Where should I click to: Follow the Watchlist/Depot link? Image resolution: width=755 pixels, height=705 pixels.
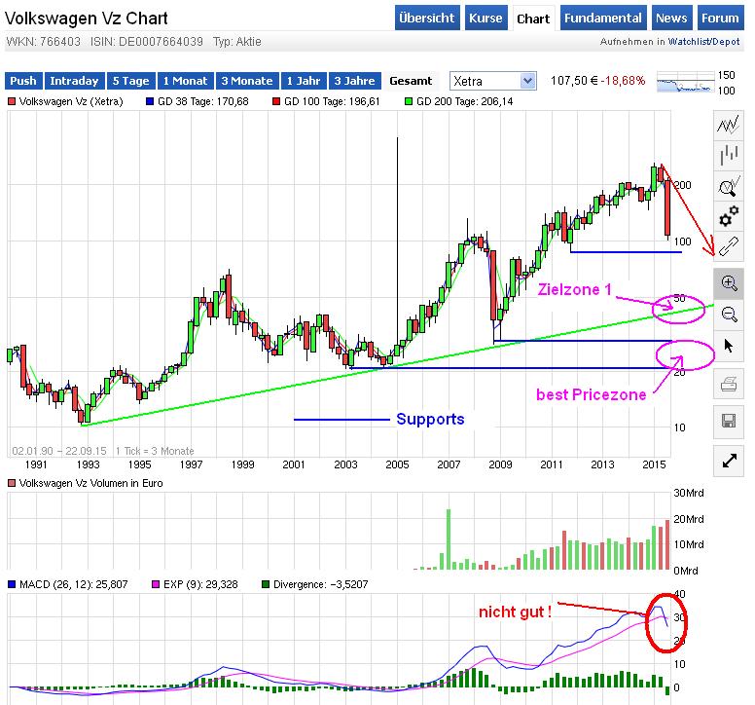click(x=703, y=42)
